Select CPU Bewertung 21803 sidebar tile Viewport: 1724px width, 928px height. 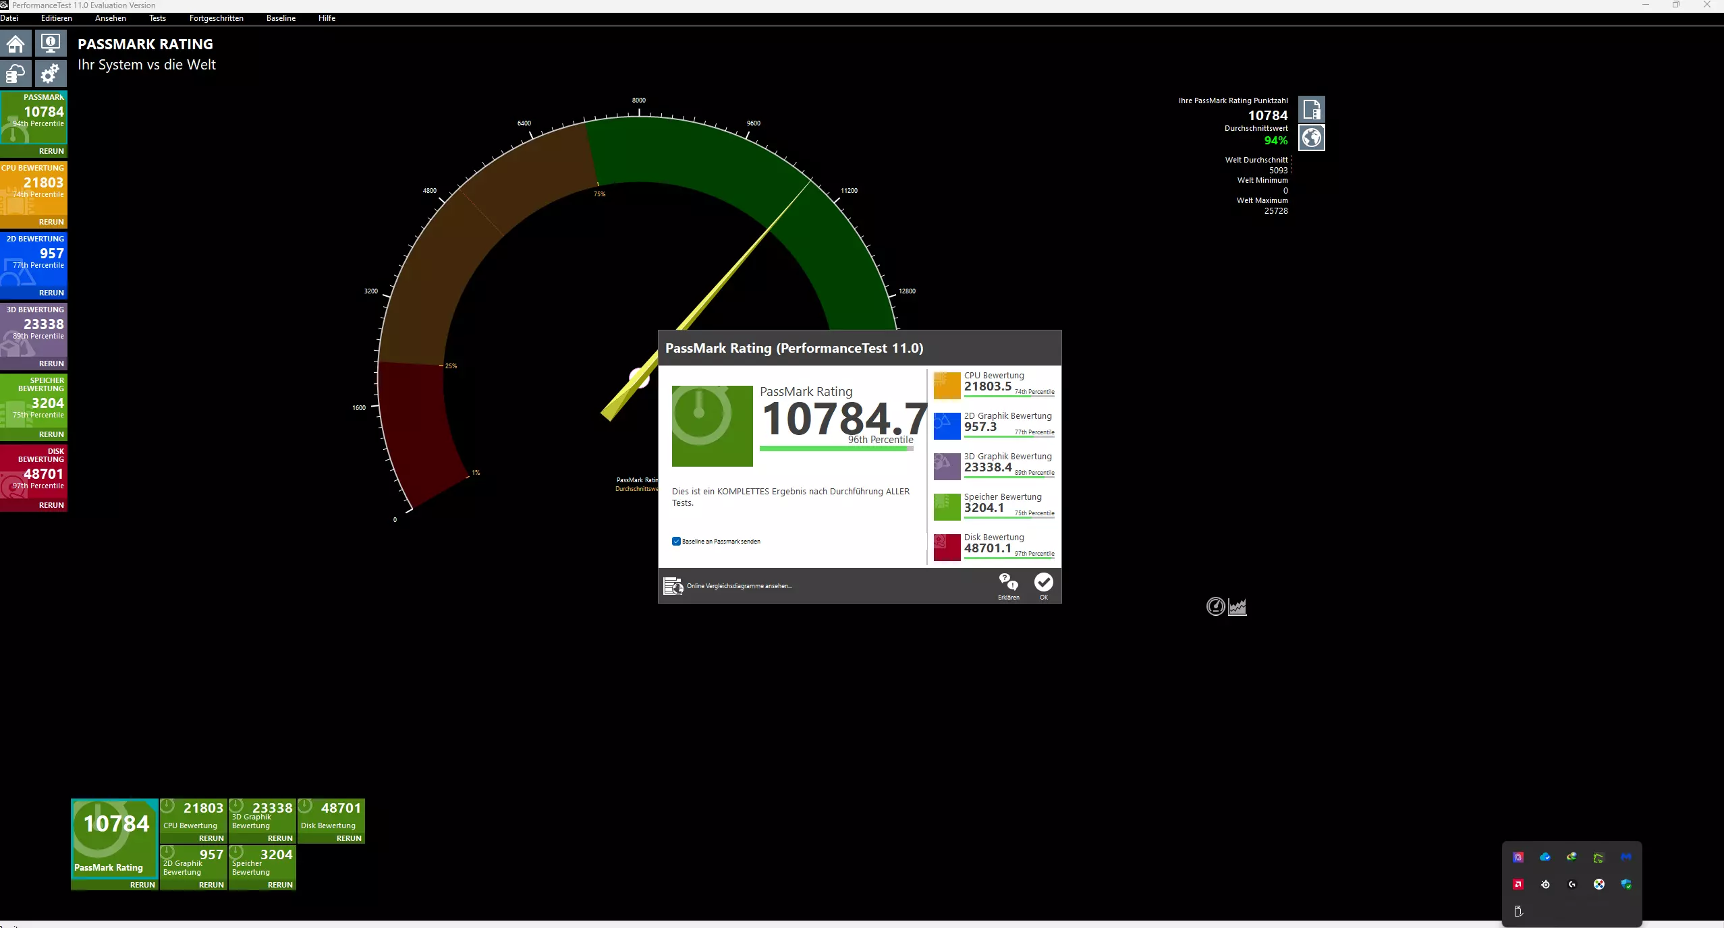[x=34, y=189]
